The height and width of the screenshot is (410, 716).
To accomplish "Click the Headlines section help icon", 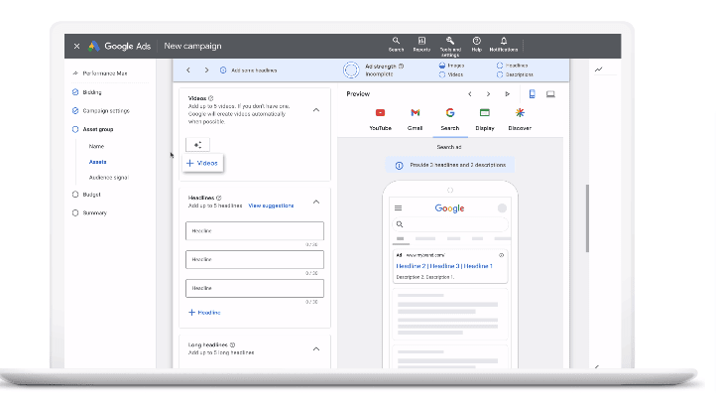I will click(x=219, y=198).
